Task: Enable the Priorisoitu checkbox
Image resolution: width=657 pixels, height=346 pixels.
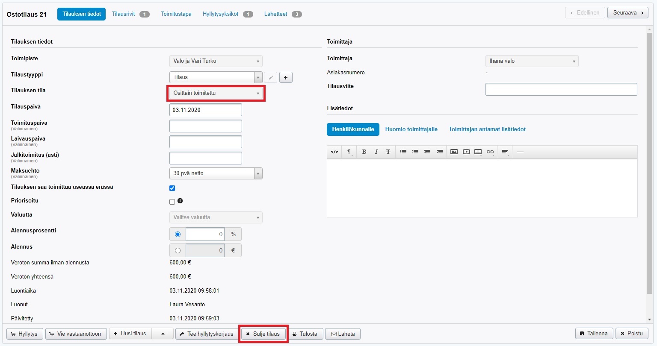Action: pos(172,202)
